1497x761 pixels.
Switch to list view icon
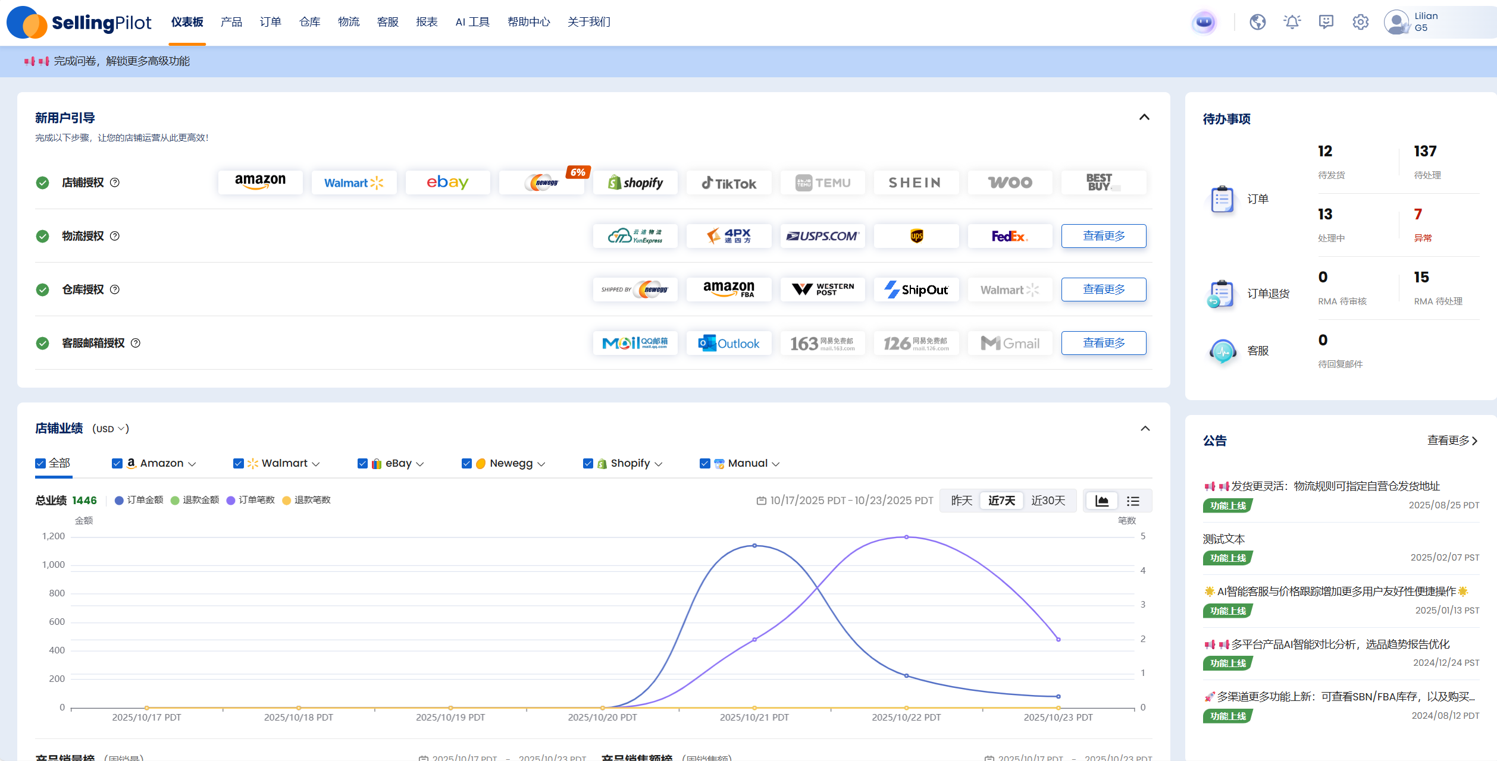pos(1133,501)
